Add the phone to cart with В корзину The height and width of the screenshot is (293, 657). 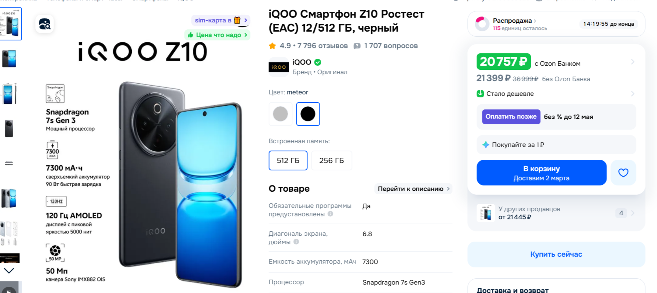[x=541, y=173]
